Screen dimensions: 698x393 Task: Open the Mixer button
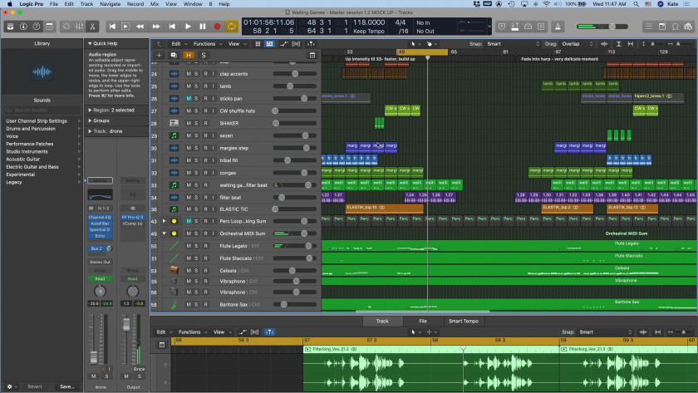click(79, 27)
